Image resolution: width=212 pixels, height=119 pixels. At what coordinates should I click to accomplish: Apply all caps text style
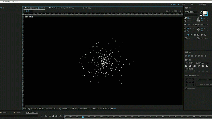[195, 35]
